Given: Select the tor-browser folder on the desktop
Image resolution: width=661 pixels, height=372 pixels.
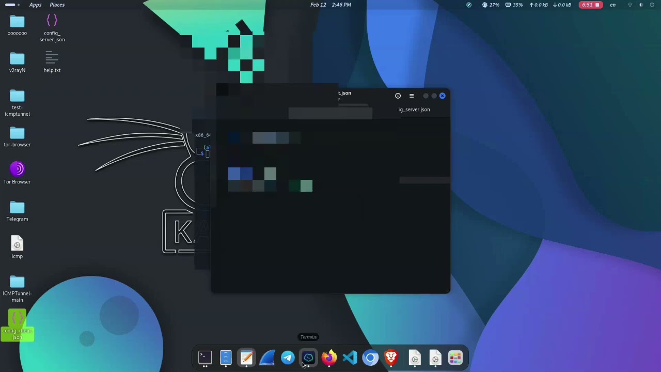Looking at the screenshot, I should 17,136.
